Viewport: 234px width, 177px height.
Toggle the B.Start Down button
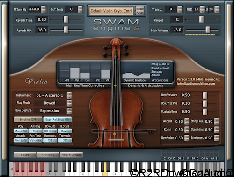coord(65,131)
